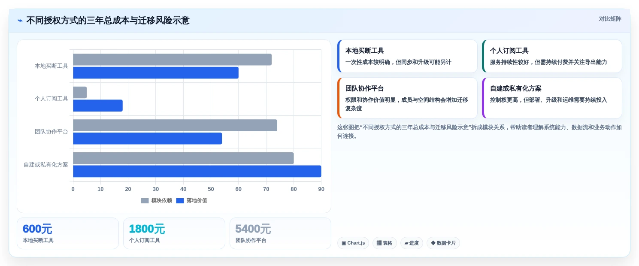The height and width of the screenshot is (266, 639).
Task: Open the 本地买断工具 info card
Action: [x=407, y=56]
